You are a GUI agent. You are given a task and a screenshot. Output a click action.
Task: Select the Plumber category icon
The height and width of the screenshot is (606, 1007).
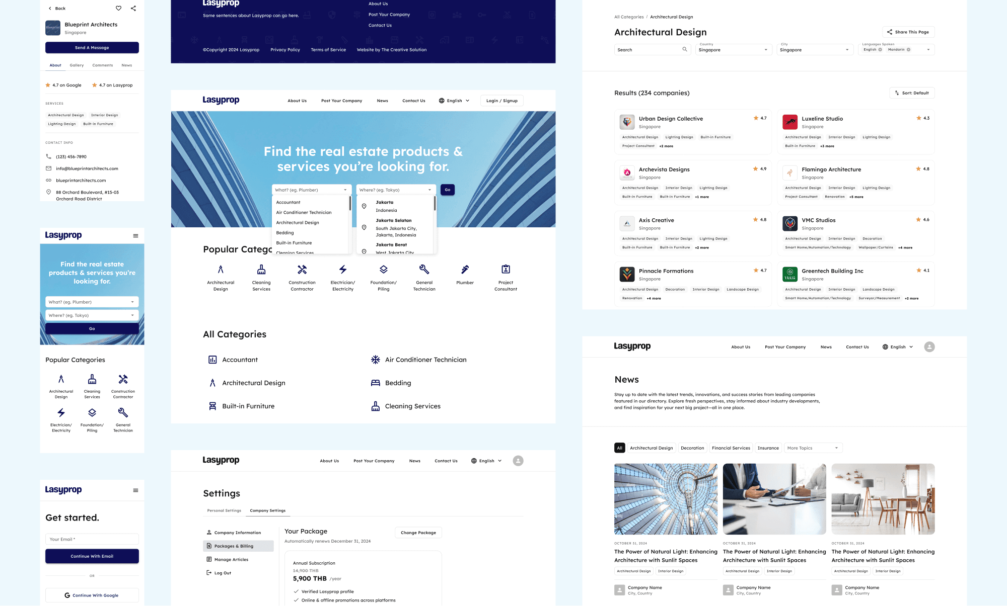point(465,270)
